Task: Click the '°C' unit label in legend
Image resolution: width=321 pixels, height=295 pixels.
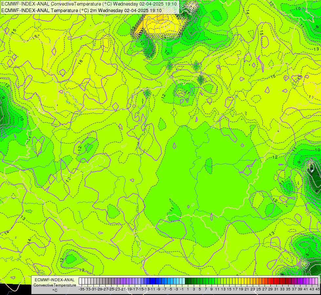Action: 55,290
